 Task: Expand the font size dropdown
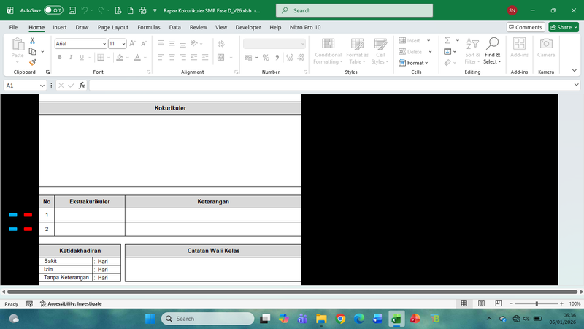(x=123, y=44)
